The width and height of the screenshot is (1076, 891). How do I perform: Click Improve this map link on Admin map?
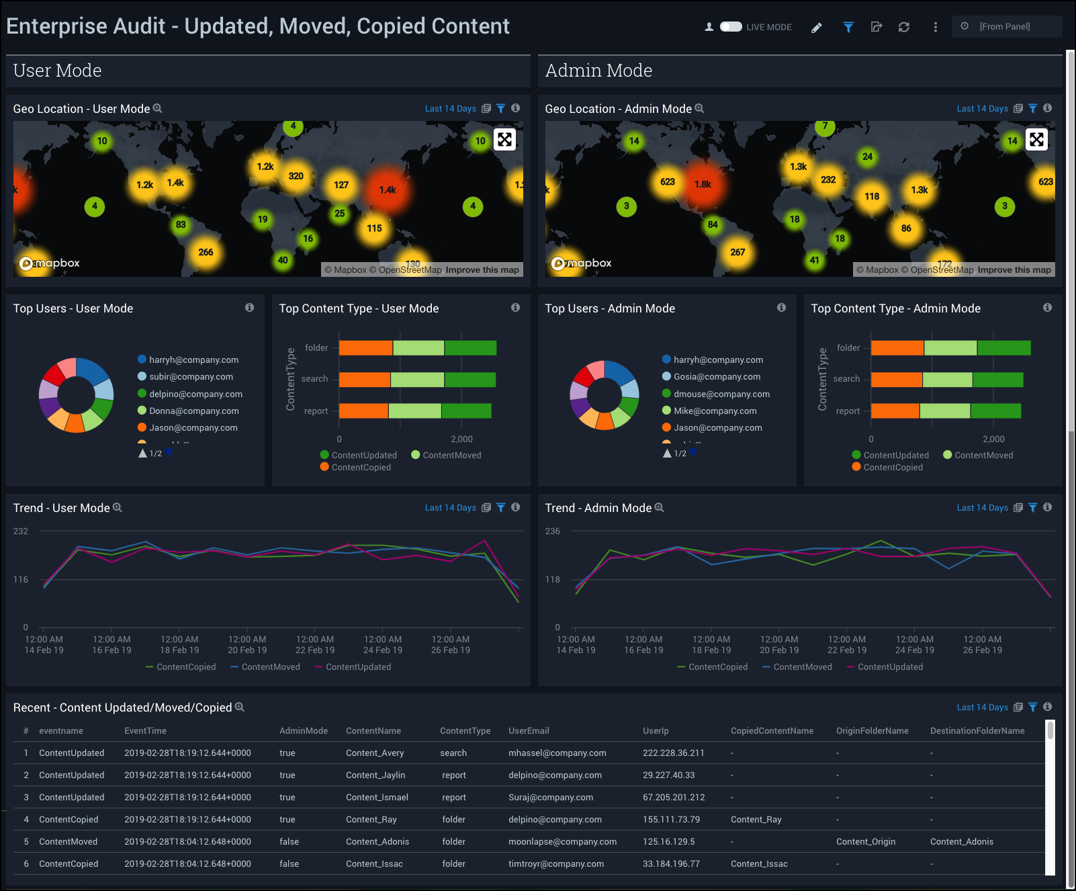[x=1014, y=270]
